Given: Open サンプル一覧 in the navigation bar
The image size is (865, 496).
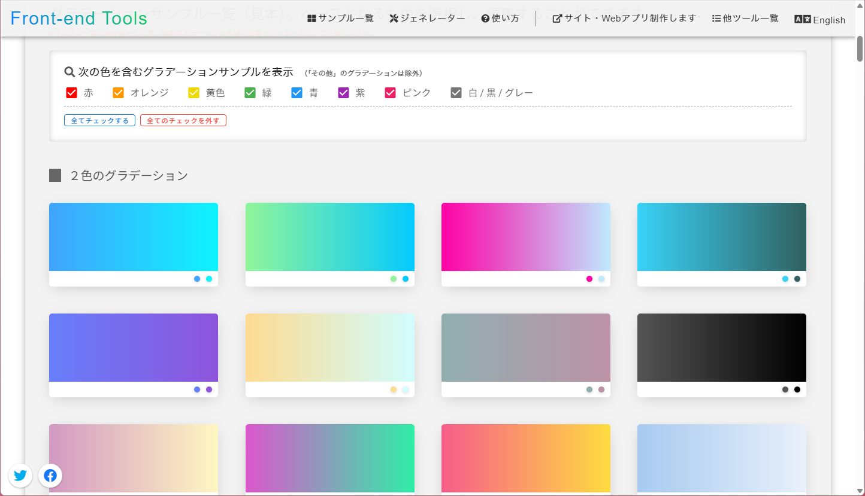Looking at the screenshot, I should (x=340, y=19).
